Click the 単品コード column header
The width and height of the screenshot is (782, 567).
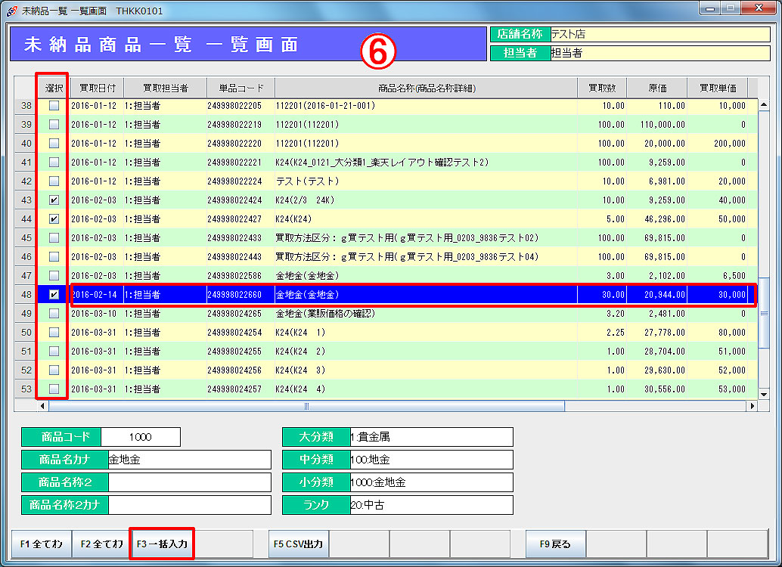[x=240, y=87]
